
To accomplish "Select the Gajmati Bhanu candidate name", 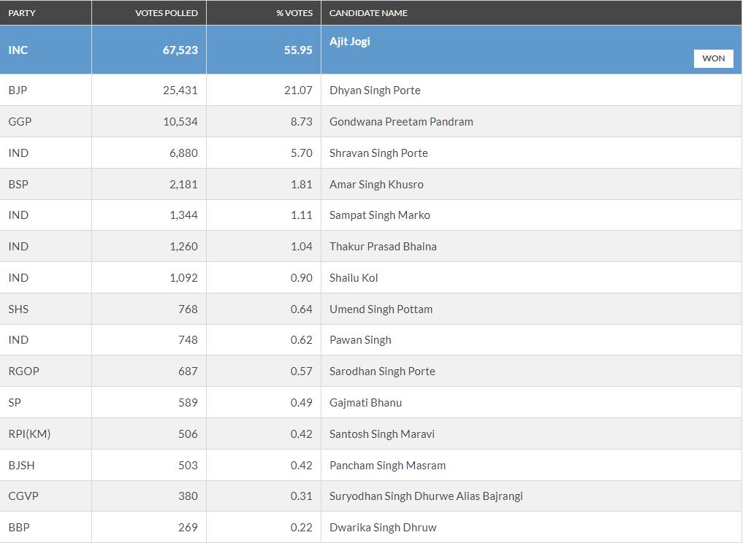I will point(365,403).
